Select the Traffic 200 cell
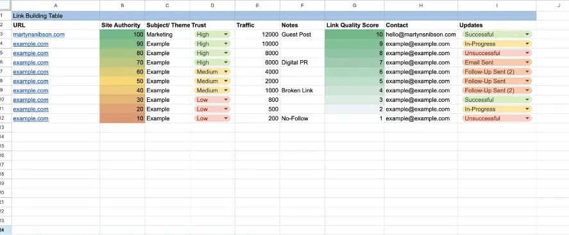The height and width of the screenshot is (235, 569). click(257, 118)
